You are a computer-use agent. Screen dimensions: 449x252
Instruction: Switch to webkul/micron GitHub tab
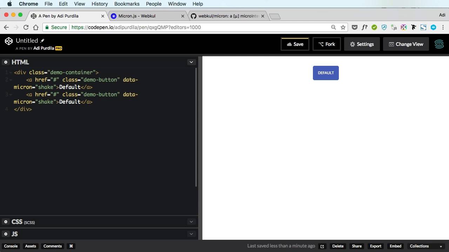(227, 16)
